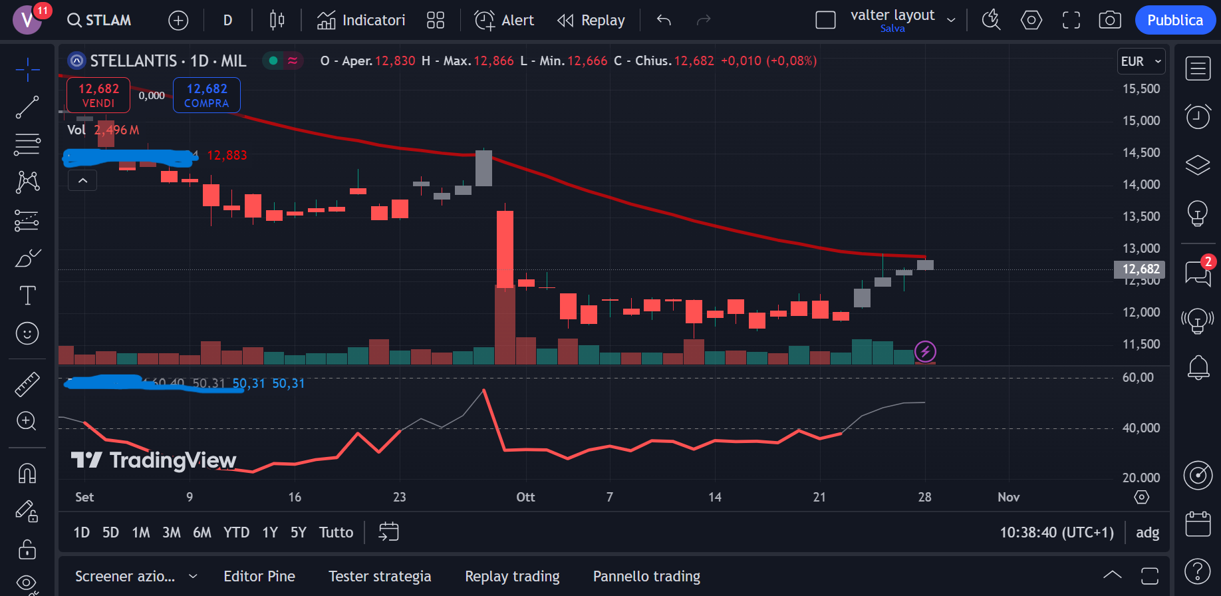Image resolution: width=1221 pixels, height=596 pixels.
Task: Open the watchlist panel icon
Action: 1198,69
